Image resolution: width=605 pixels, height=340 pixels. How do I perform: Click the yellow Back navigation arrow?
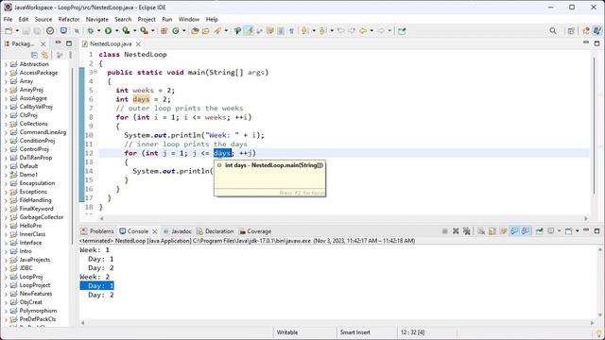(x=363, y=31)
